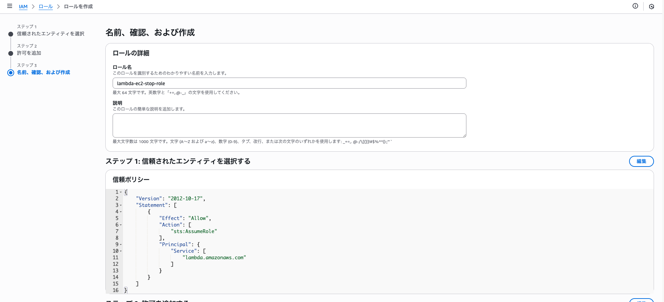Open the info panel icon
Screen dimensions: 664x302
[635, 6]
